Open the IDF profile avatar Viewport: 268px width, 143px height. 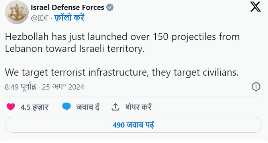[x=17, y=12]
